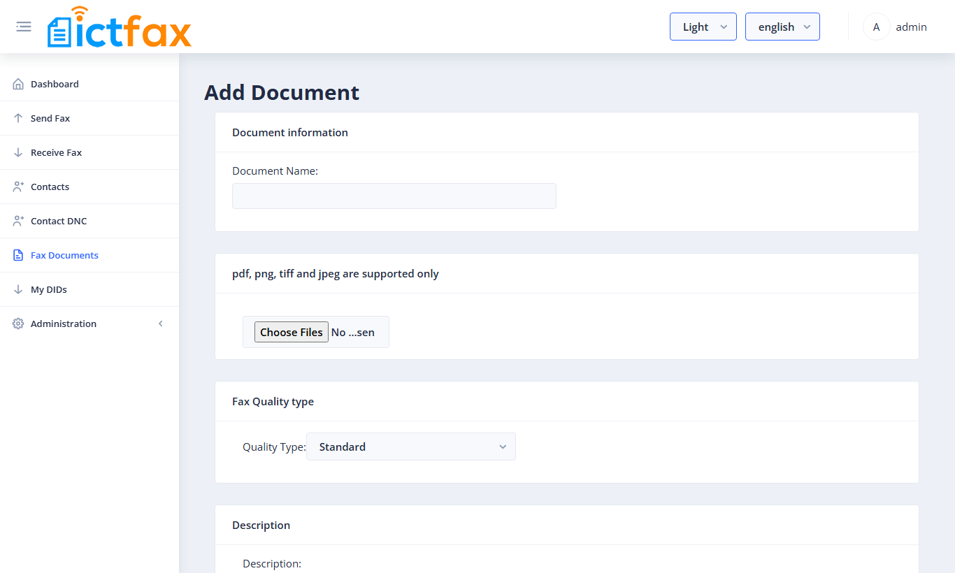This screenshot has width=955, height=573.
Task: Focus the Document Name input field
Action: [394, 196]
